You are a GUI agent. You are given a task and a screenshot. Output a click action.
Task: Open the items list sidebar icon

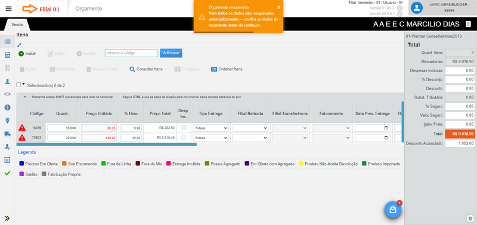click(8, 42)
